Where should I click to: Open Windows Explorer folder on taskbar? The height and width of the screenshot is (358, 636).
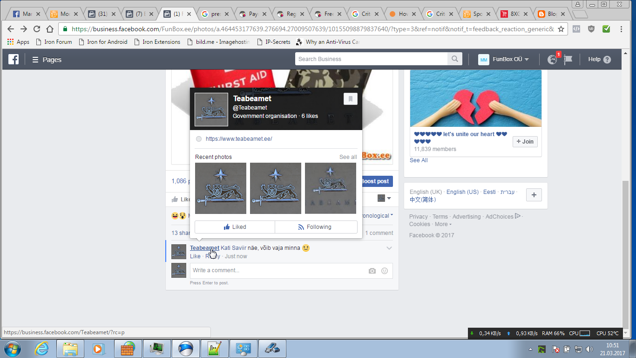click(70, 349)
